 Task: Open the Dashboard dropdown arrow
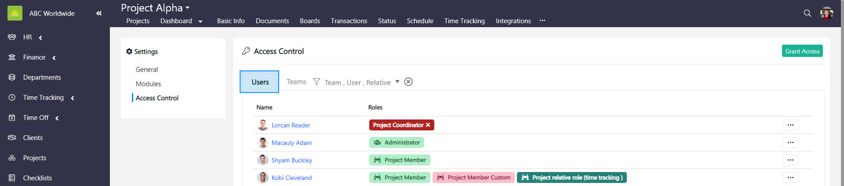200,21
